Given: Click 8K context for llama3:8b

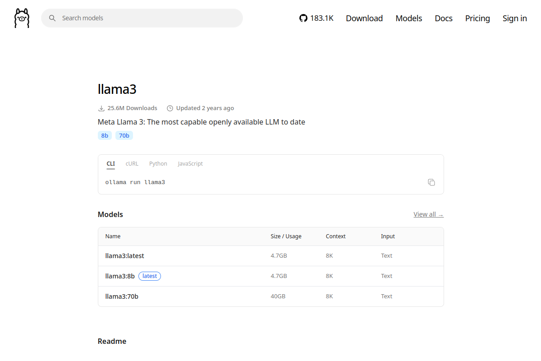Looking at the screenshot, I should 330,276.
